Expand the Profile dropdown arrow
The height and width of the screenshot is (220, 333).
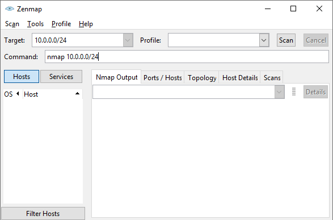click(x=264, y=40)
